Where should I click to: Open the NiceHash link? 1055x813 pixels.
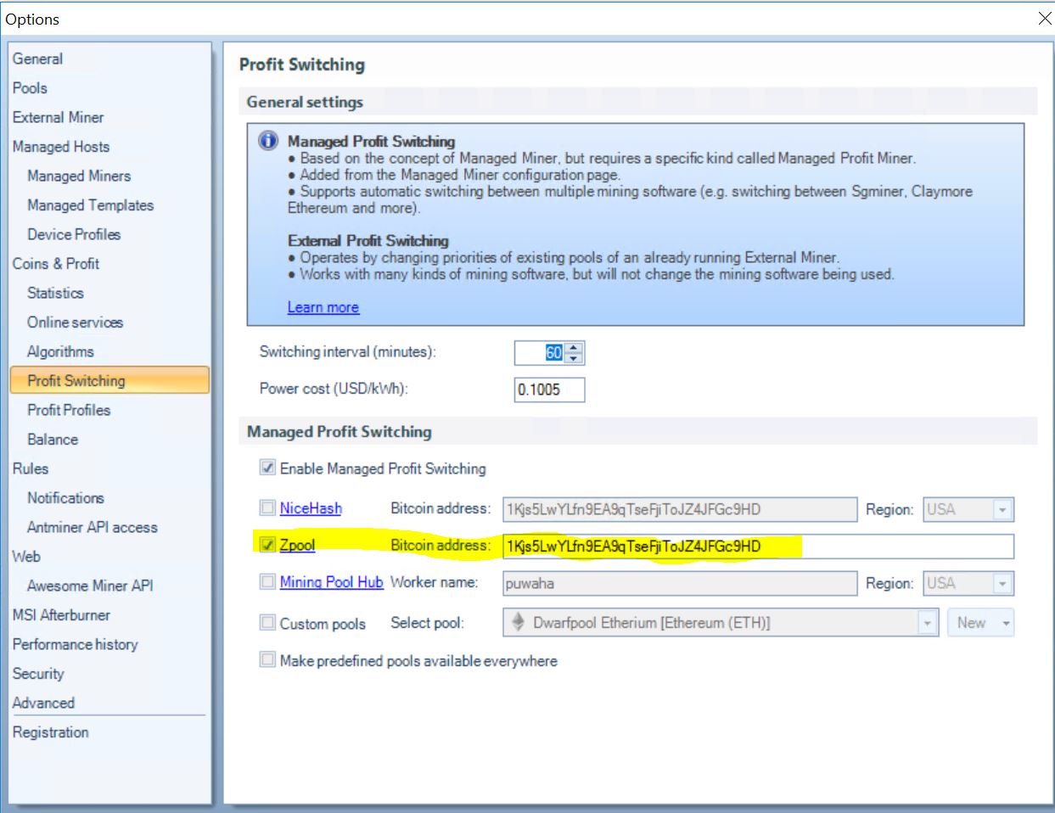click(x=311, y=508)
